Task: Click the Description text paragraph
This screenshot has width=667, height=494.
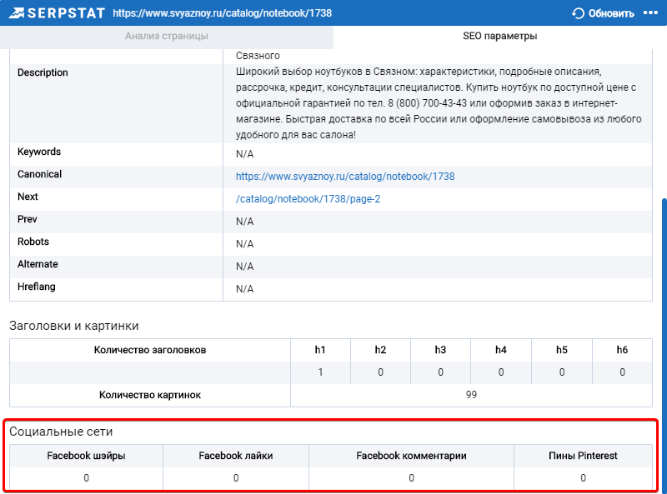Action: click(439, 103)
